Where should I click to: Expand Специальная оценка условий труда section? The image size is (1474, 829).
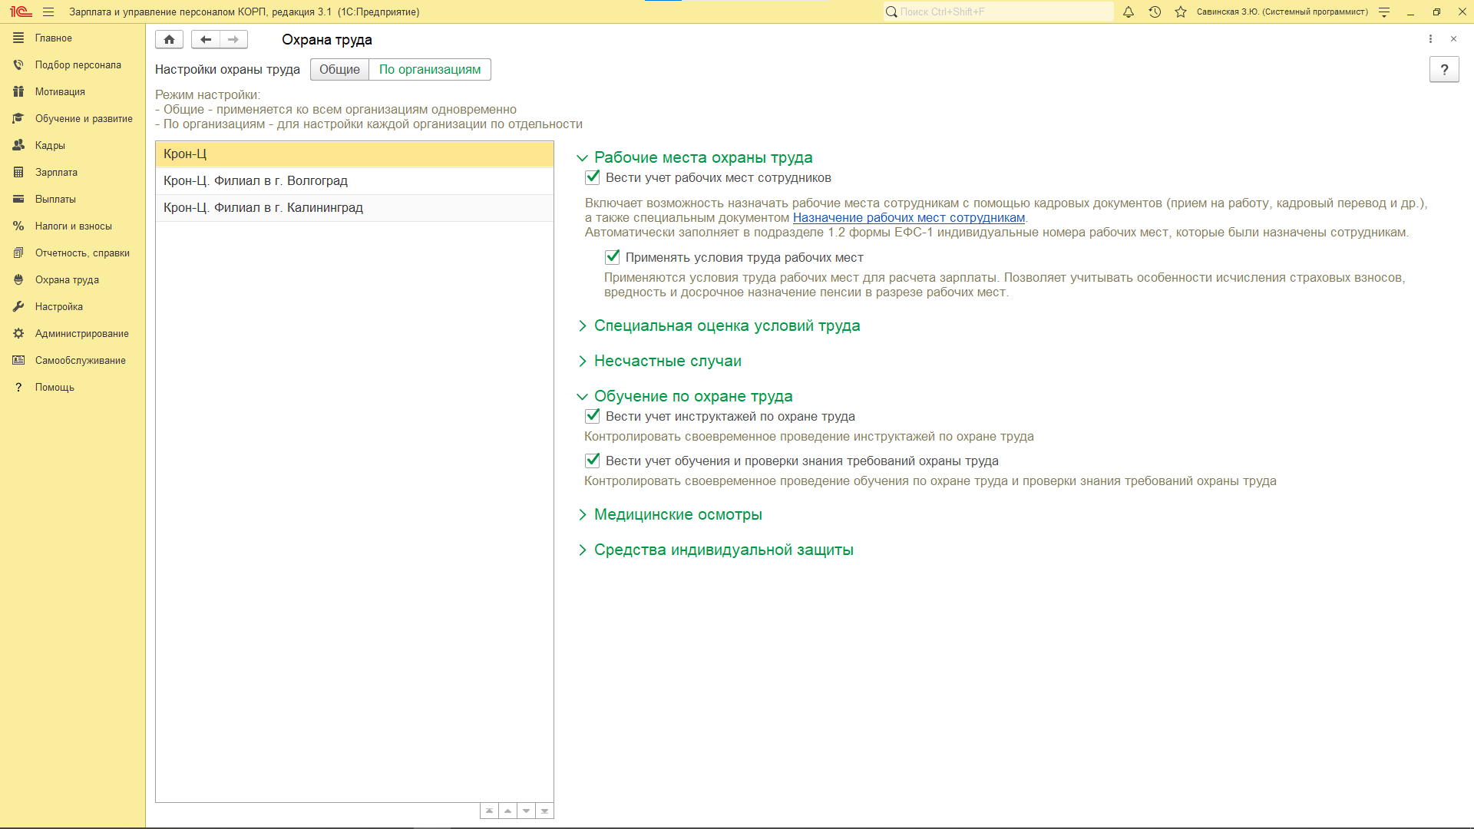[x=726, y=325]
